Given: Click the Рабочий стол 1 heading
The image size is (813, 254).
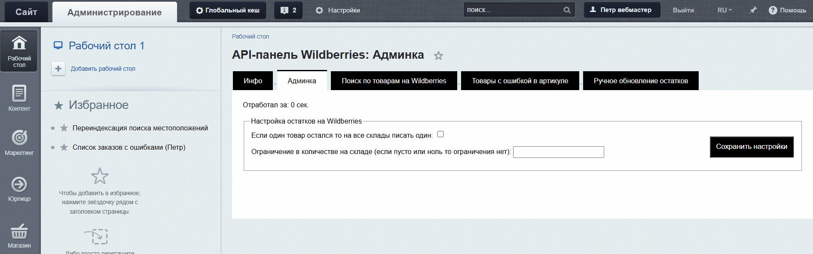Looking at the screenshot, I should 107,45.
